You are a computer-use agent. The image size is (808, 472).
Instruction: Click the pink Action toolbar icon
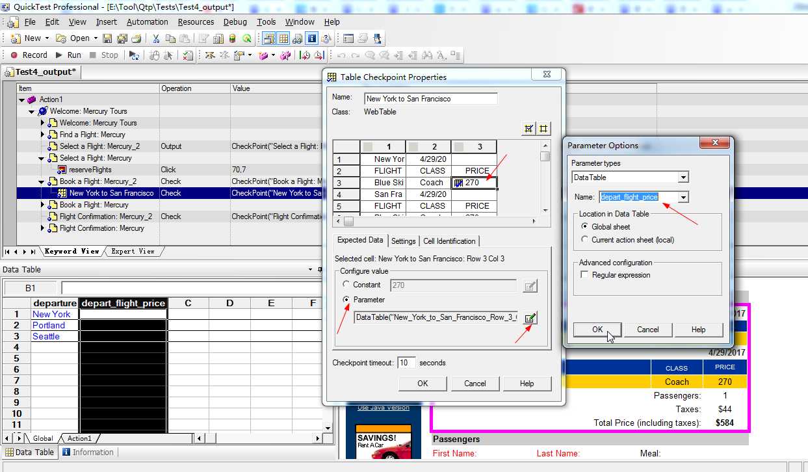tap(263, 55)
